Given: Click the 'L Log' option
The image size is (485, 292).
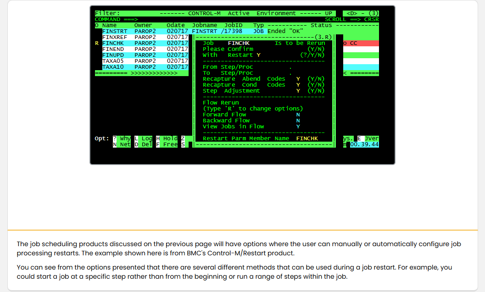Looking at the screenshot, I should click(143, 138).
